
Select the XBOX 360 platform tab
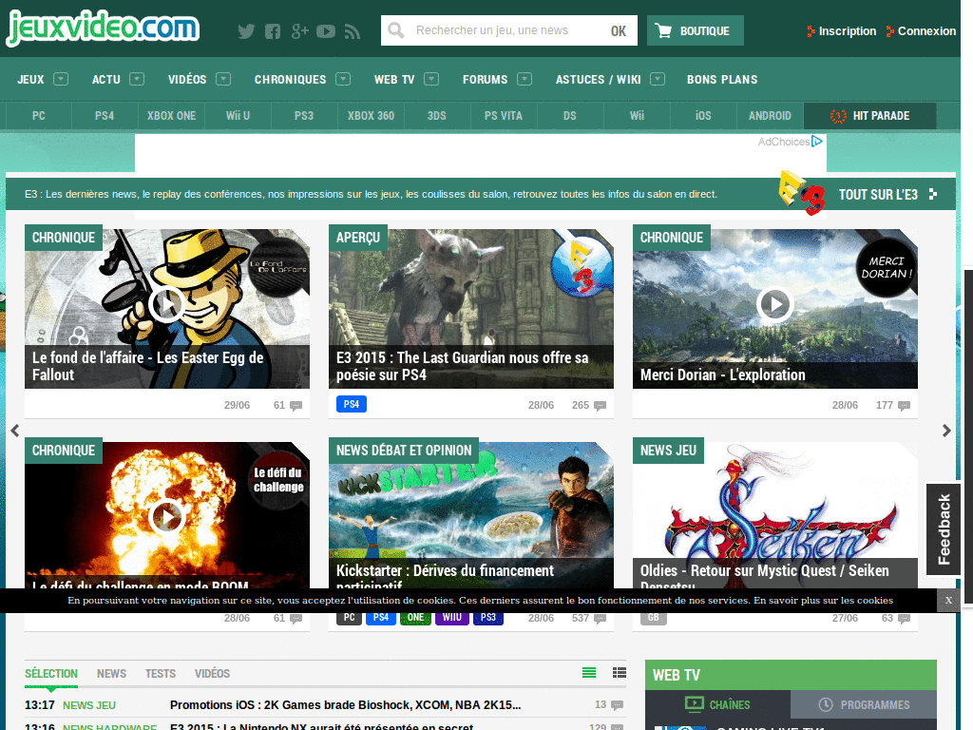(371, 115)
